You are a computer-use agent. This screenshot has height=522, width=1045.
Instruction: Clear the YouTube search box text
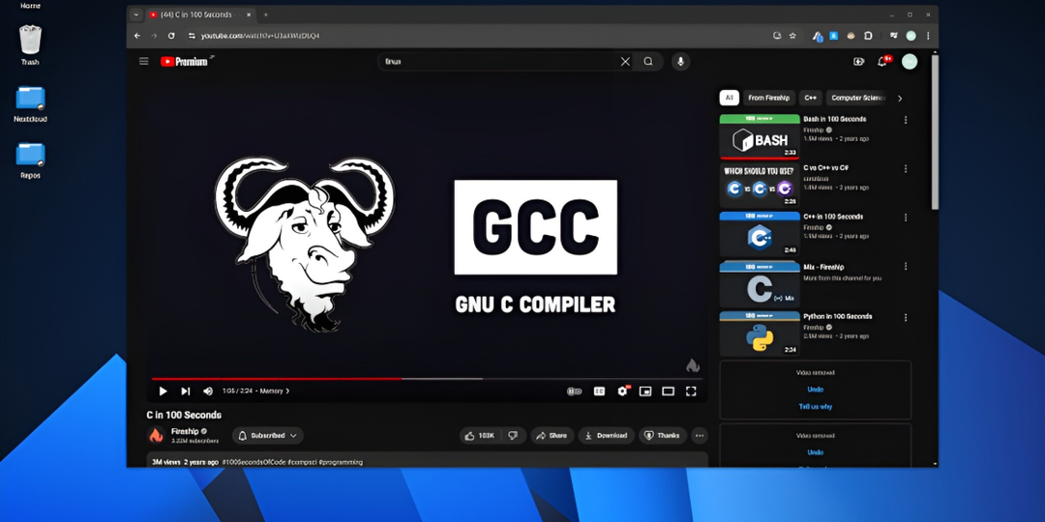coord(625,61)
